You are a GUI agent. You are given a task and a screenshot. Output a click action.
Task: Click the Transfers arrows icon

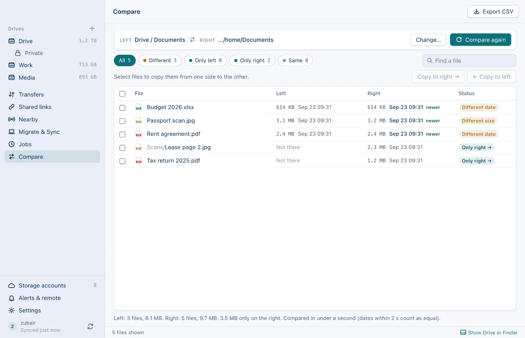(11, 94)
